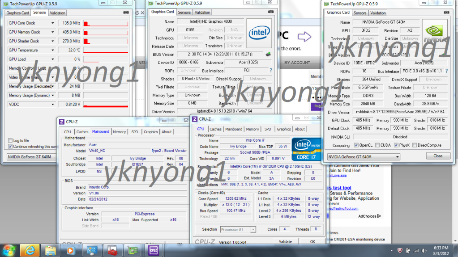The height and width of the screenshot is (257, 458).
Task: Toggle the DirectCompute checkbox
Action: 415,145
